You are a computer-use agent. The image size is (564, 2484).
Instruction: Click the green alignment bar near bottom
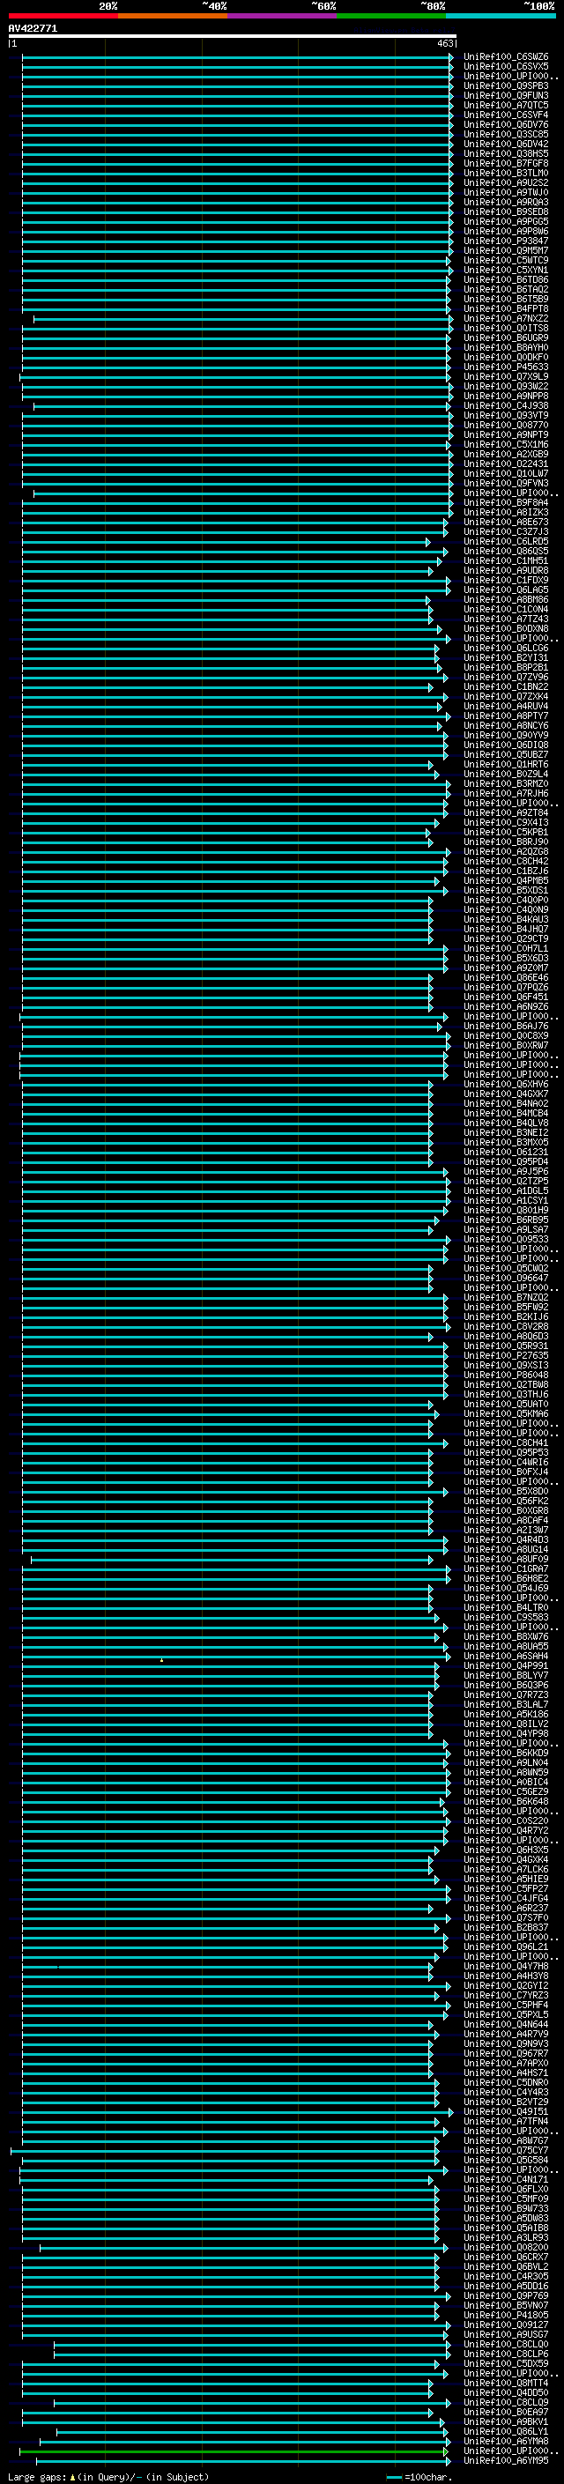(232, 2451)
